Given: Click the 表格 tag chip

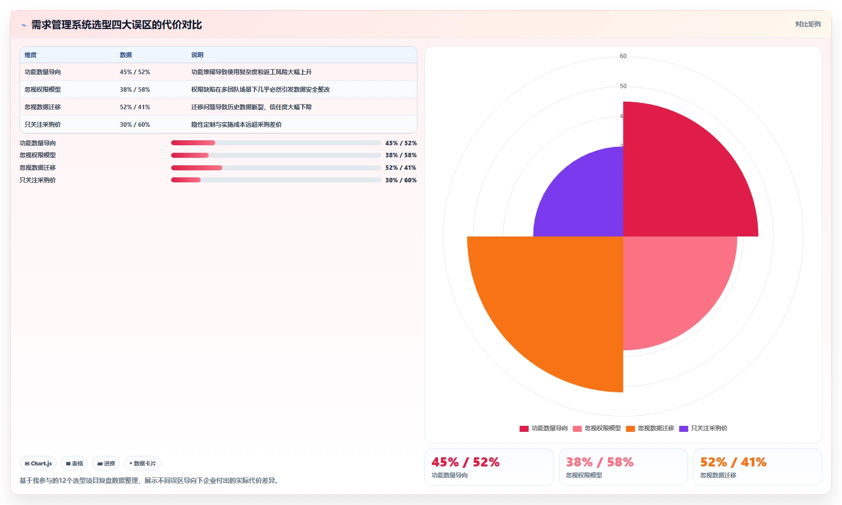Looking at the screenshot, I should [x=74, y=463].
